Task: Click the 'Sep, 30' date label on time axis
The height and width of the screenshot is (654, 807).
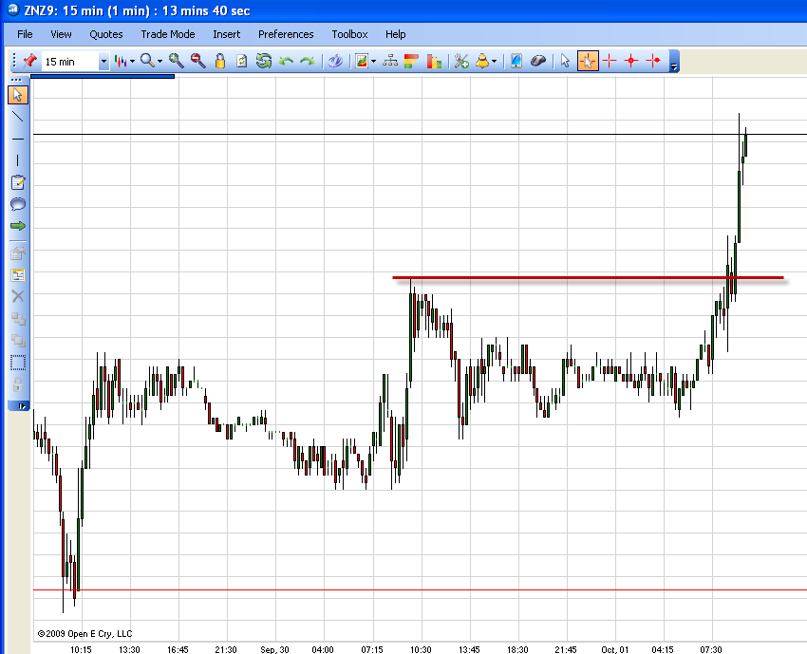Action: point(274,649)
